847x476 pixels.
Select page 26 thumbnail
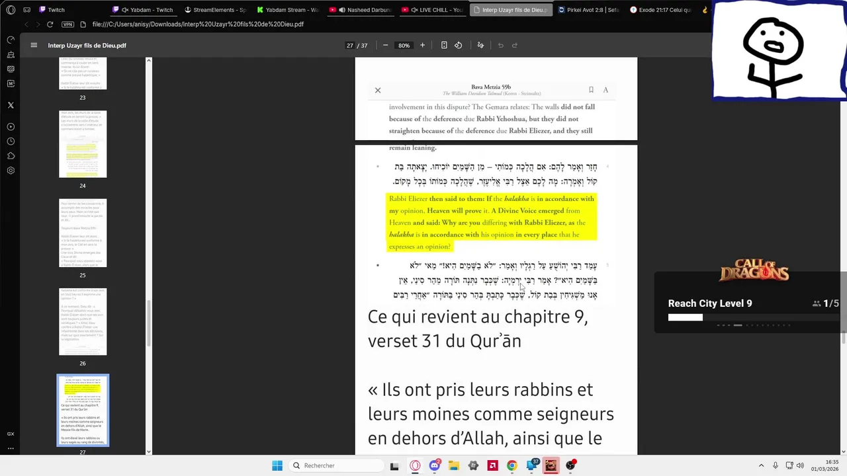click(x=83, y=321)
